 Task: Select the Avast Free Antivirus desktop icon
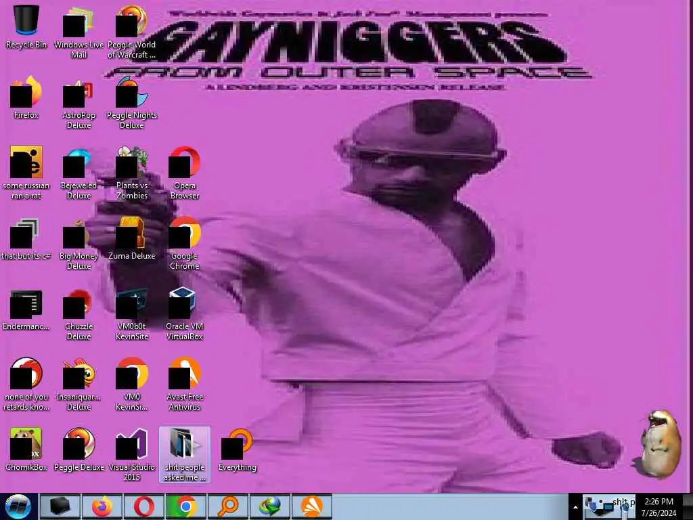pos(185,385)
